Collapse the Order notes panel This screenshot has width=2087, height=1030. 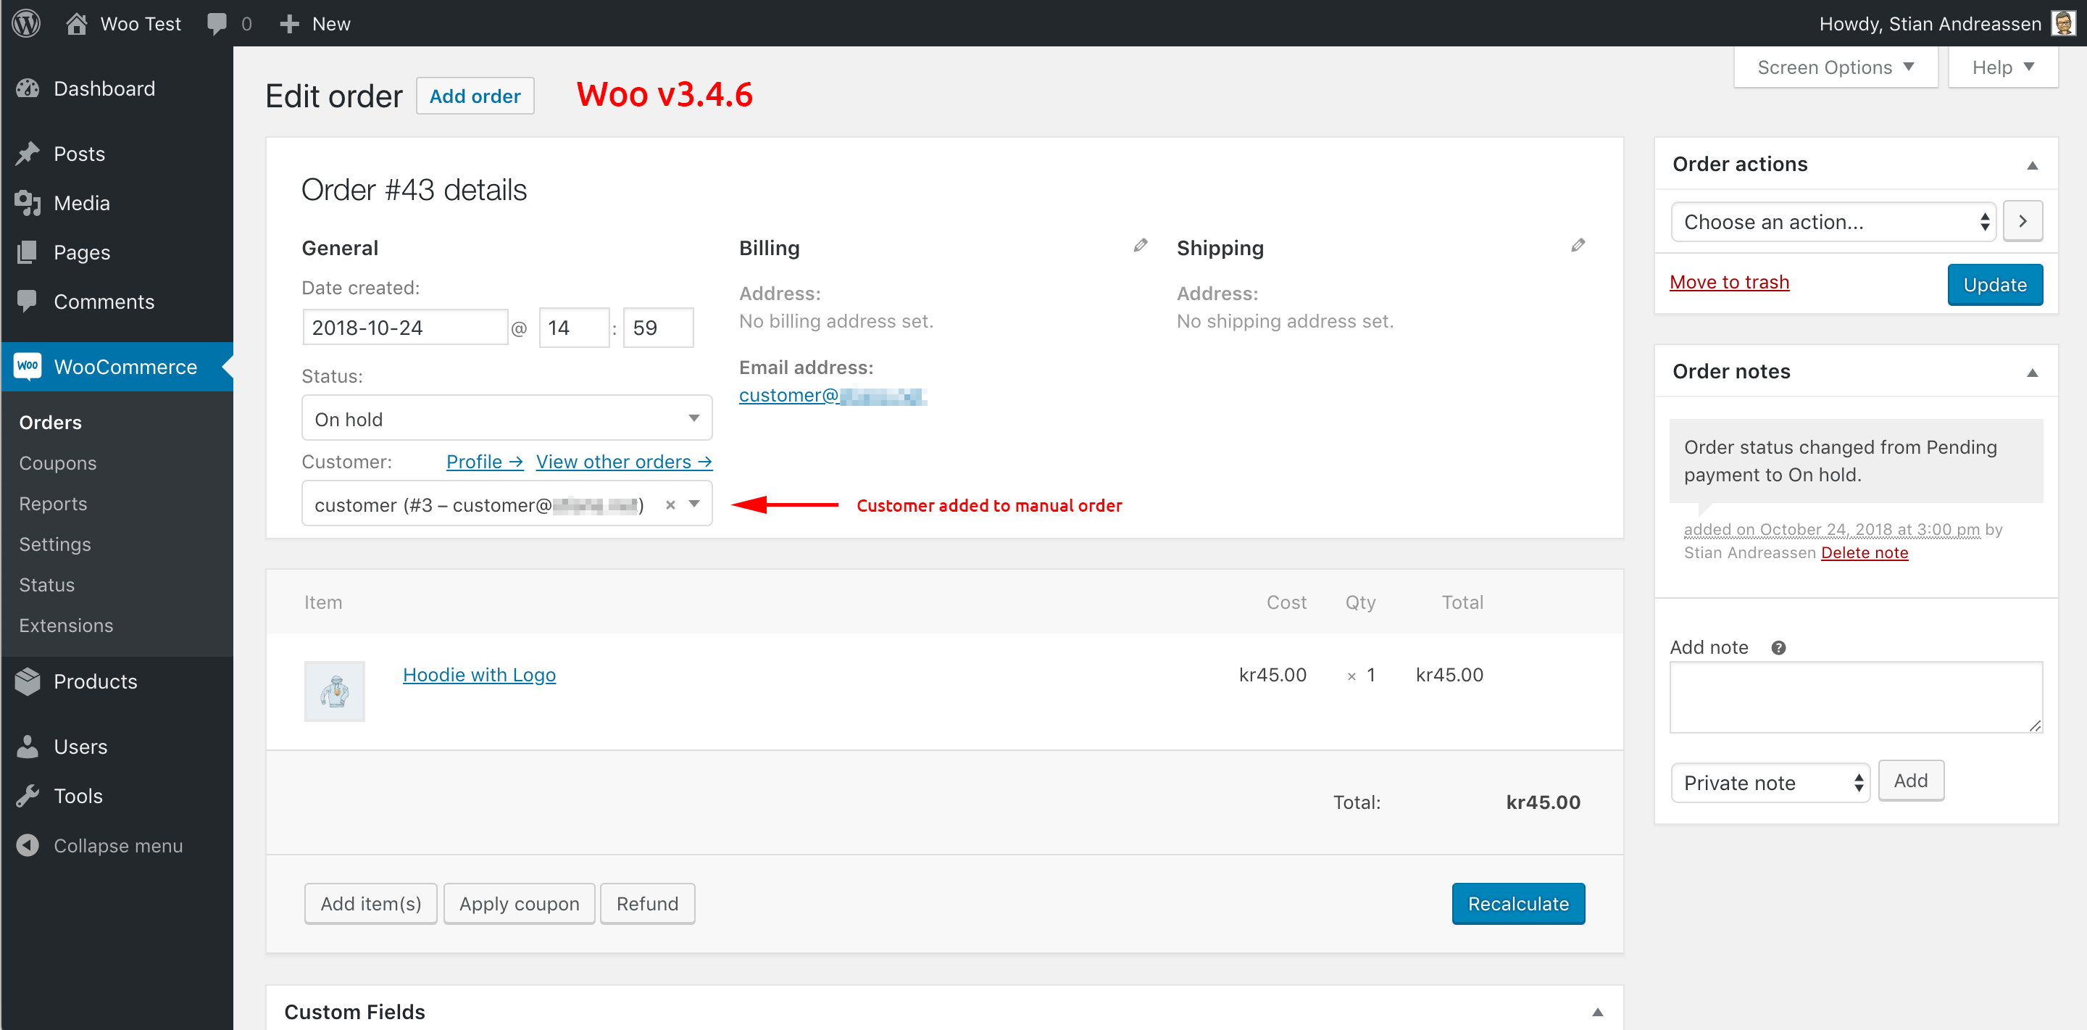2032,373
